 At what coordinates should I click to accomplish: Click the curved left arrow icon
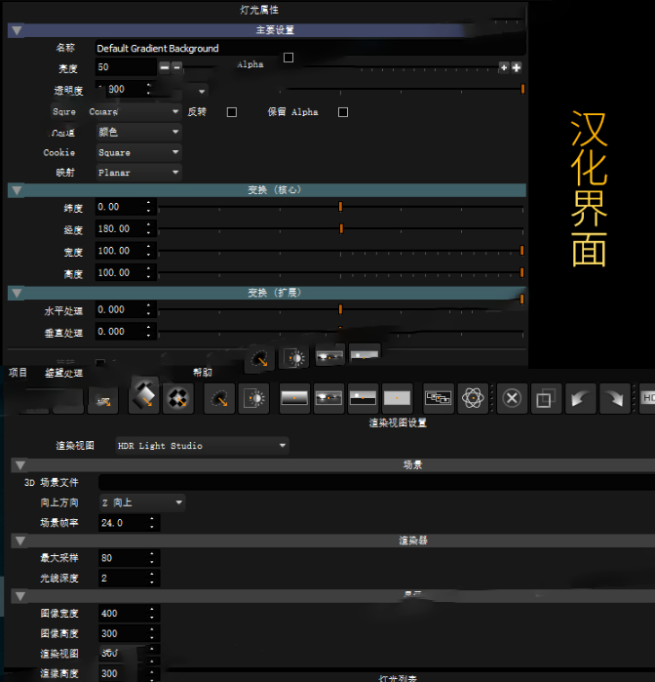tap(580, 398)
